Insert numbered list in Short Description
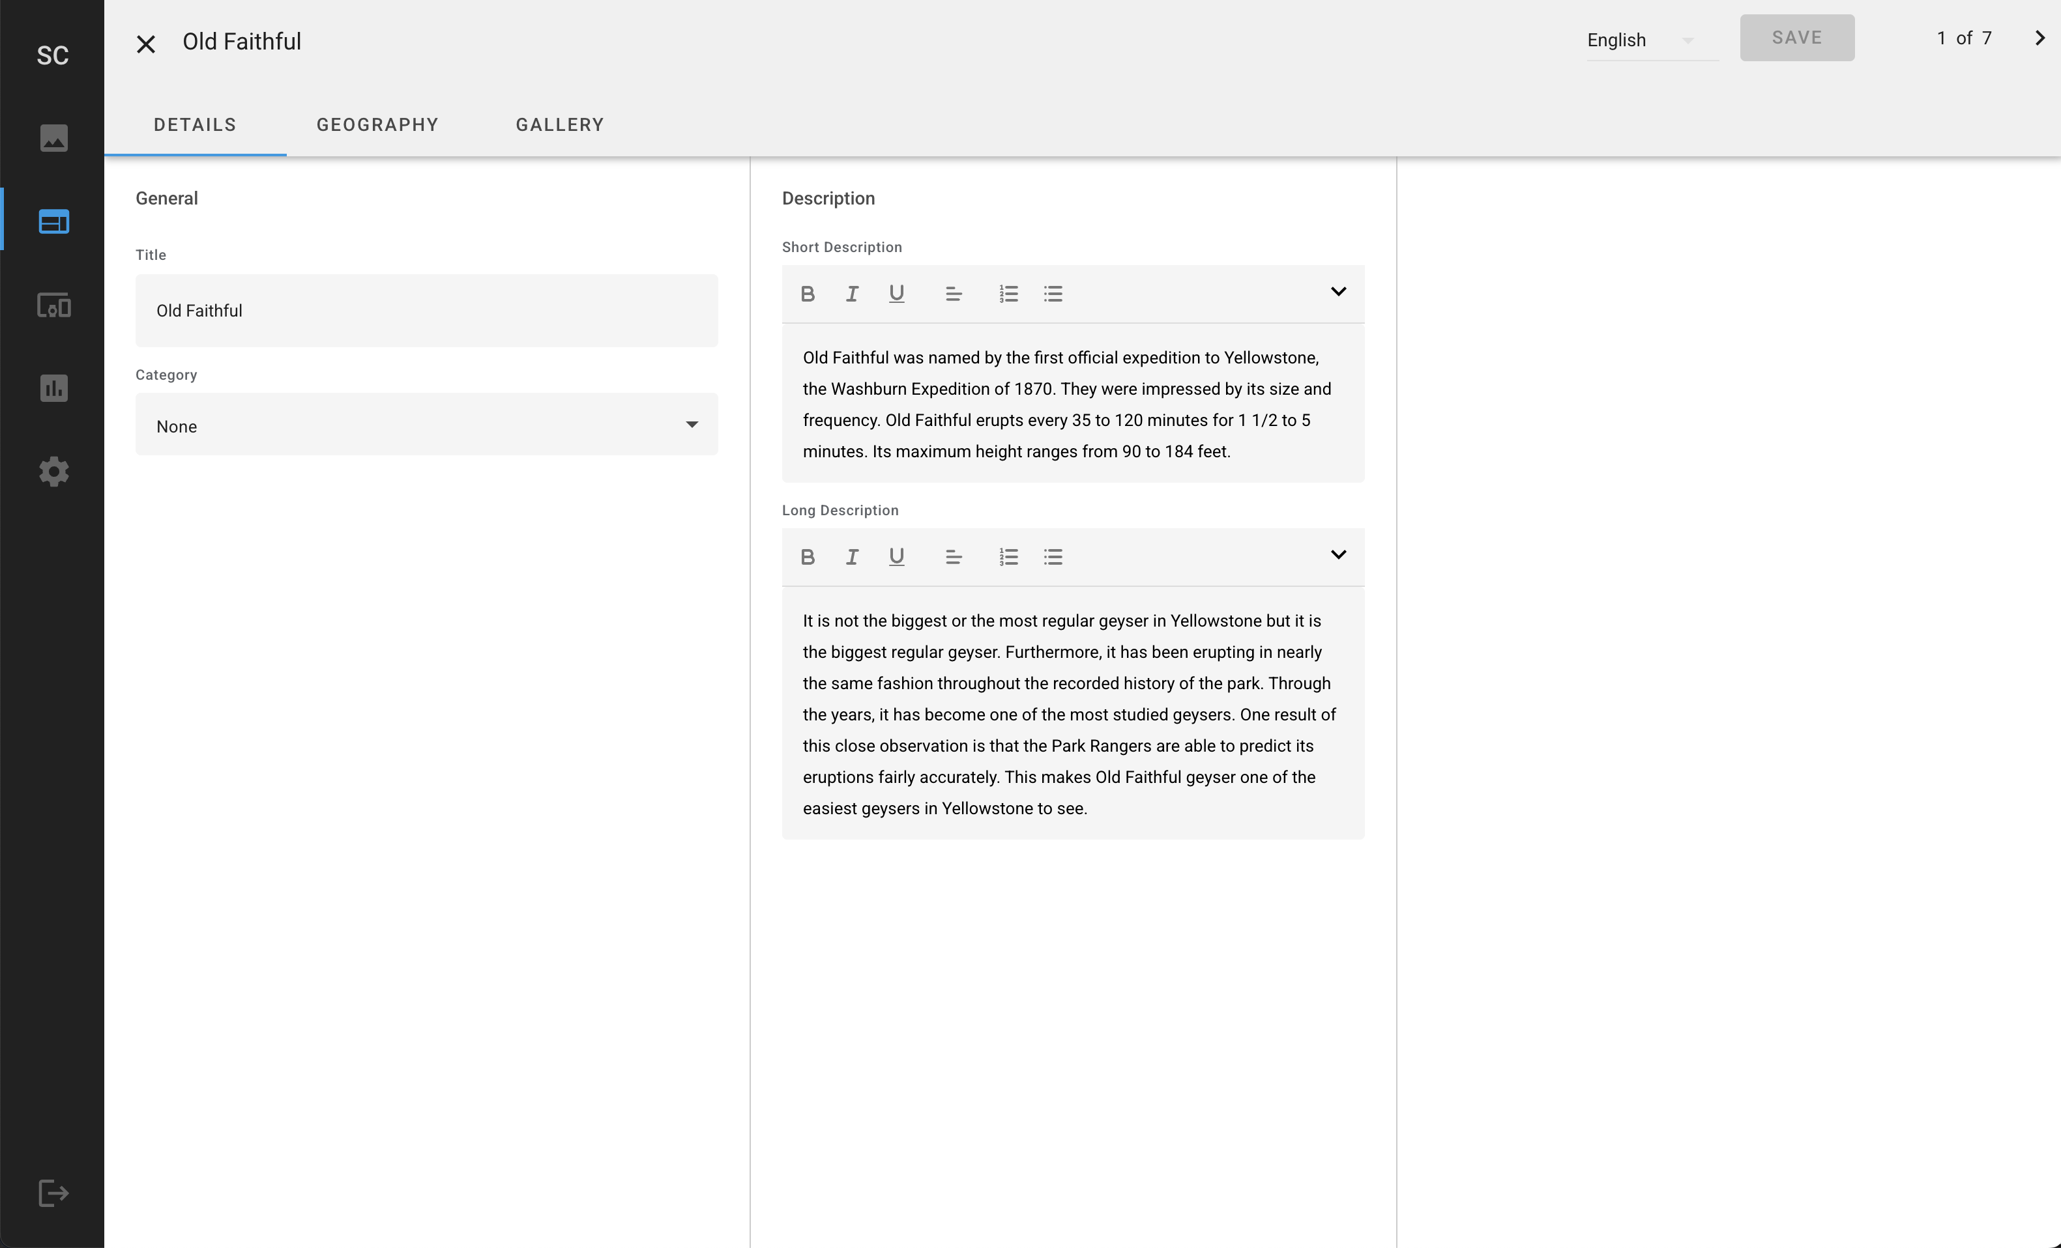2061x1248 pixels. point(1009,294)
